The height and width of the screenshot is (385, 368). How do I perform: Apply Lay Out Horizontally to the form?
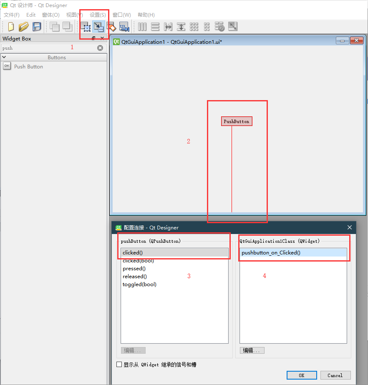pyautogui.click(x=142, y=26)
